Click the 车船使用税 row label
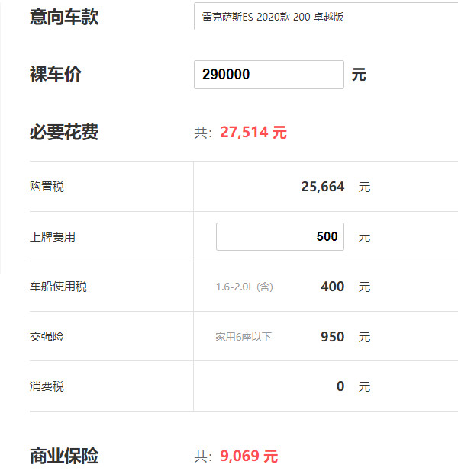This screenshot has height=471, width=458. click(x=58, y=287)
